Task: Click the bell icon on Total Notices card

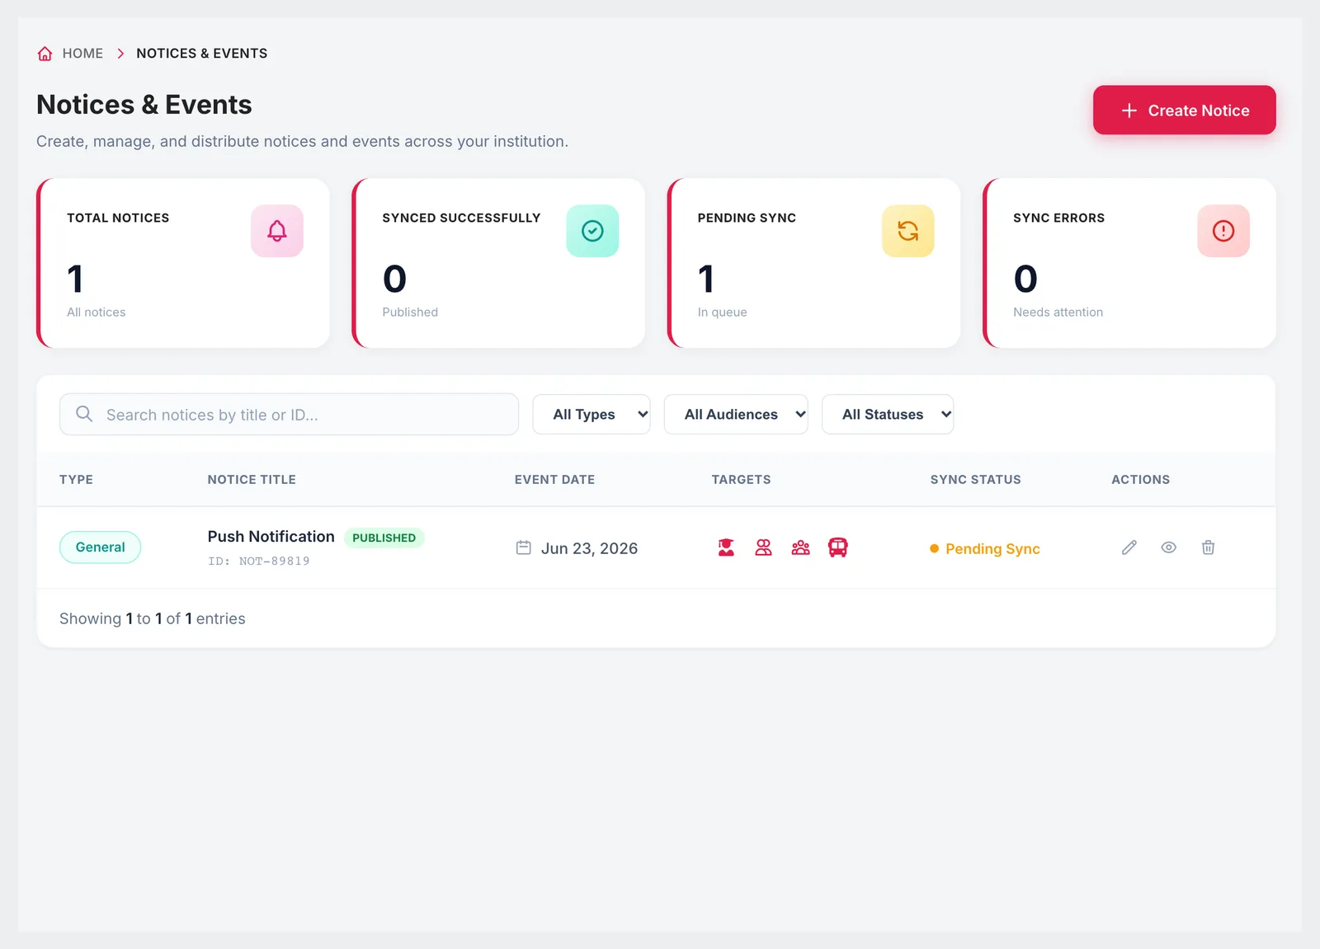Action: tap(277, 231)
